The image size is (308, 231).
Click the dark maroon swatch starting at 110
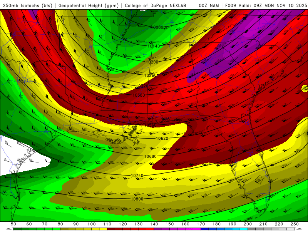[111, 229]
